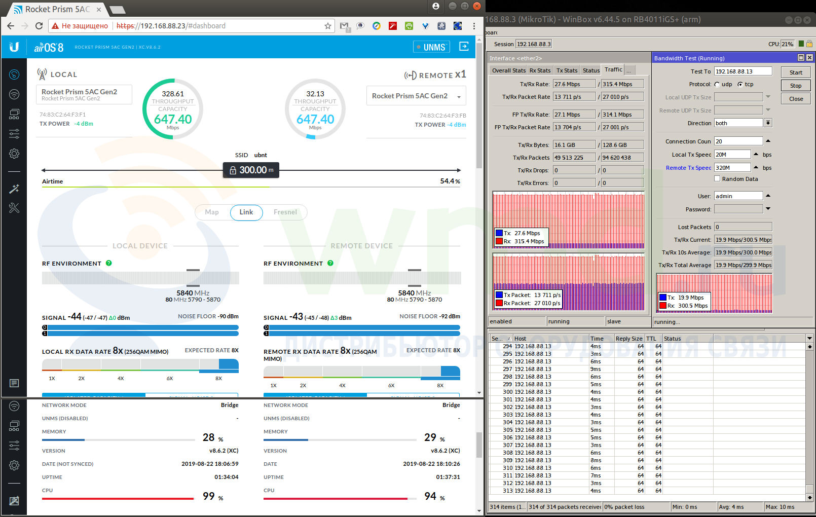
Task: Open the airOS dashboard sidebar icon
Action: coord(14,75)
